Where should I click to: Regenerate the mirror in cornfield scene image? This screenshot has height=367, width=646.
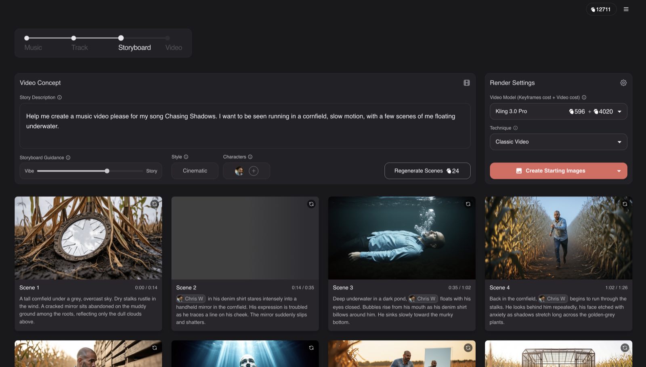[x=468, y=348]
